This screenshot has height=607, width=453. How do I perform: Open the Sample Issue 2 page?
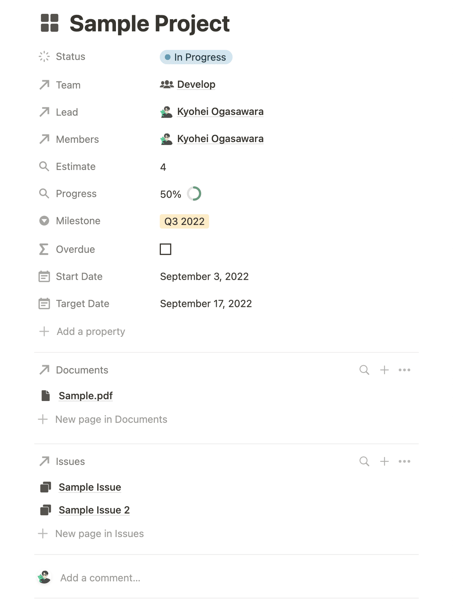(x=94, y=510)
